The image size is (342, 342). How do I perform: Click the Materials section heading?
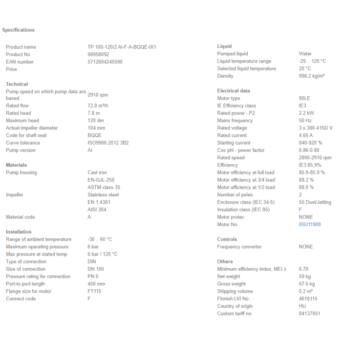pyautogui.click(x=16, y=165)
